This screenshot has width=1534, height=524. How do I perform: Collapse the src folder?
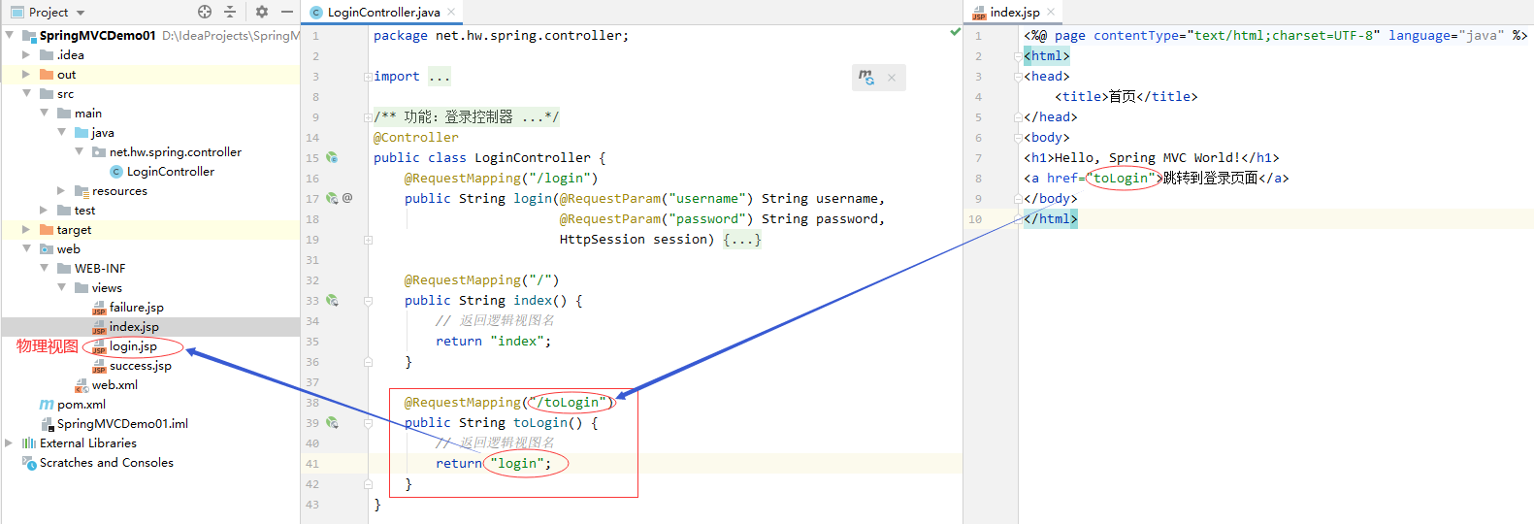[26, 93]
